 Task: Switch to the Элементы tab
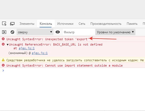tap(27, 24)
